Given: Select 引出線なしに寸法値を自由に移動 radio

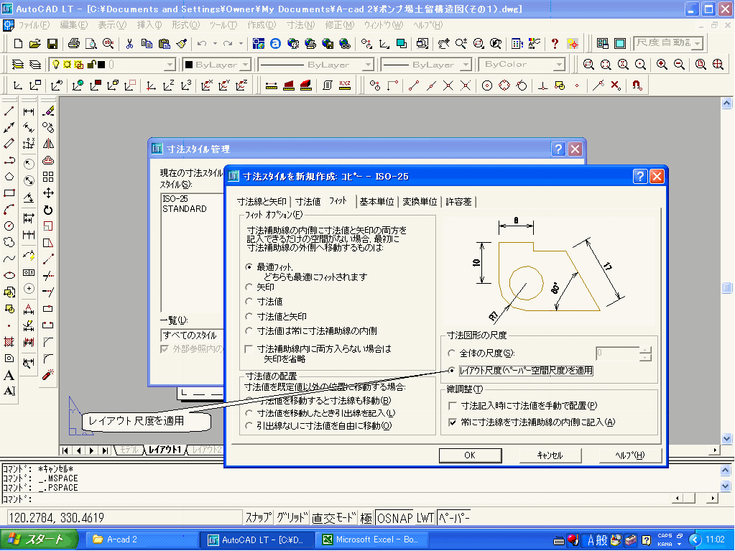Looking at the screenshot, I should 249,425.
